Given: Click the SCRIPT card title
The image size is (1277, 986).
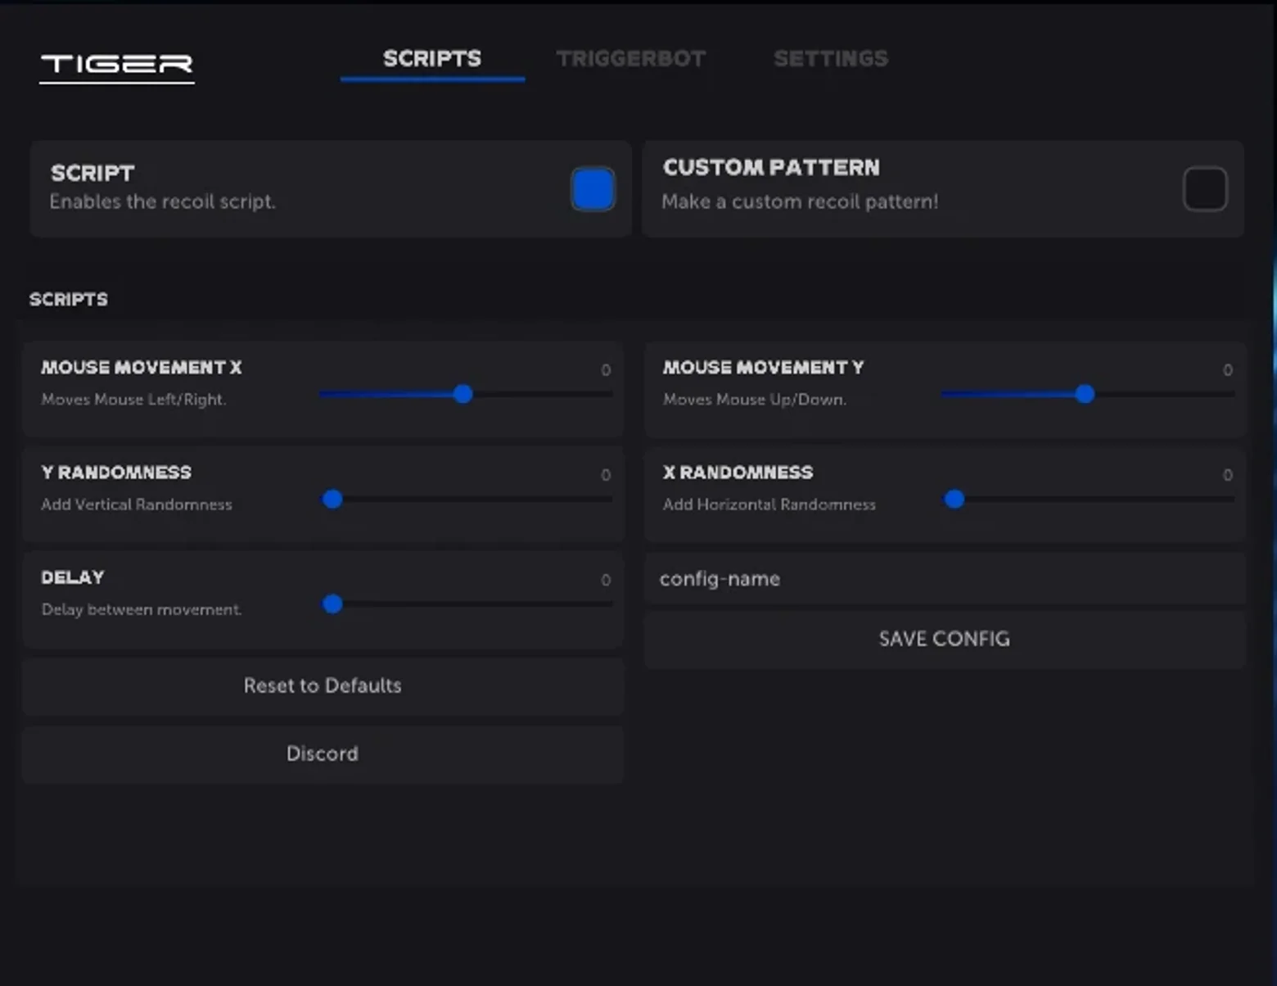Looking at the screenshot, I should pos(93,173).
